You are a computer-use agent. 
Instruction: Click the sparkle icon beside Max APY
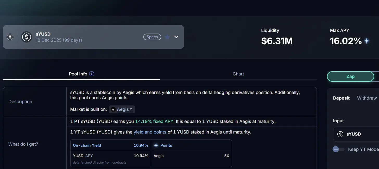tap(367, 41)
